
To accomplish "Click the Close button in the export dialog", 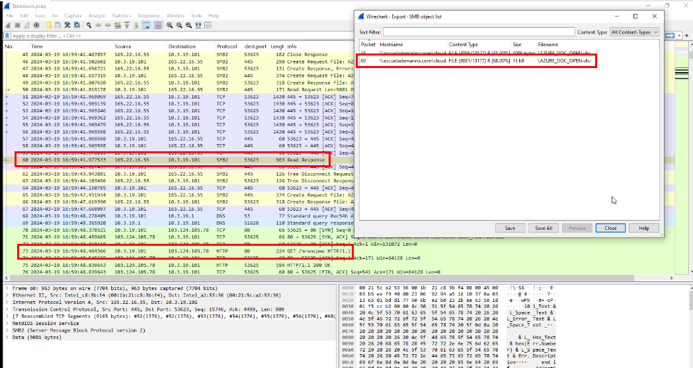I will coord(610,228).
